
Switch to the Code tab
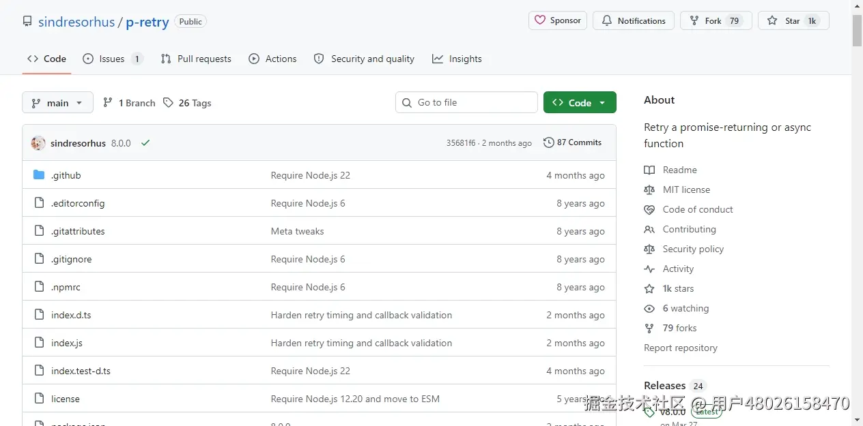[x=46, y=59]
